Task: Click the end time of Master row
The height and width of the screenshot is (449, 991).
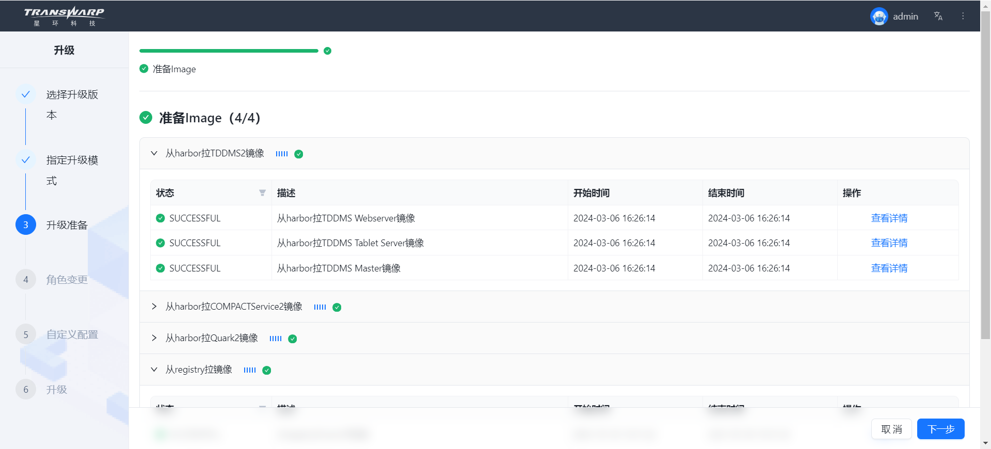Action: 749,268
